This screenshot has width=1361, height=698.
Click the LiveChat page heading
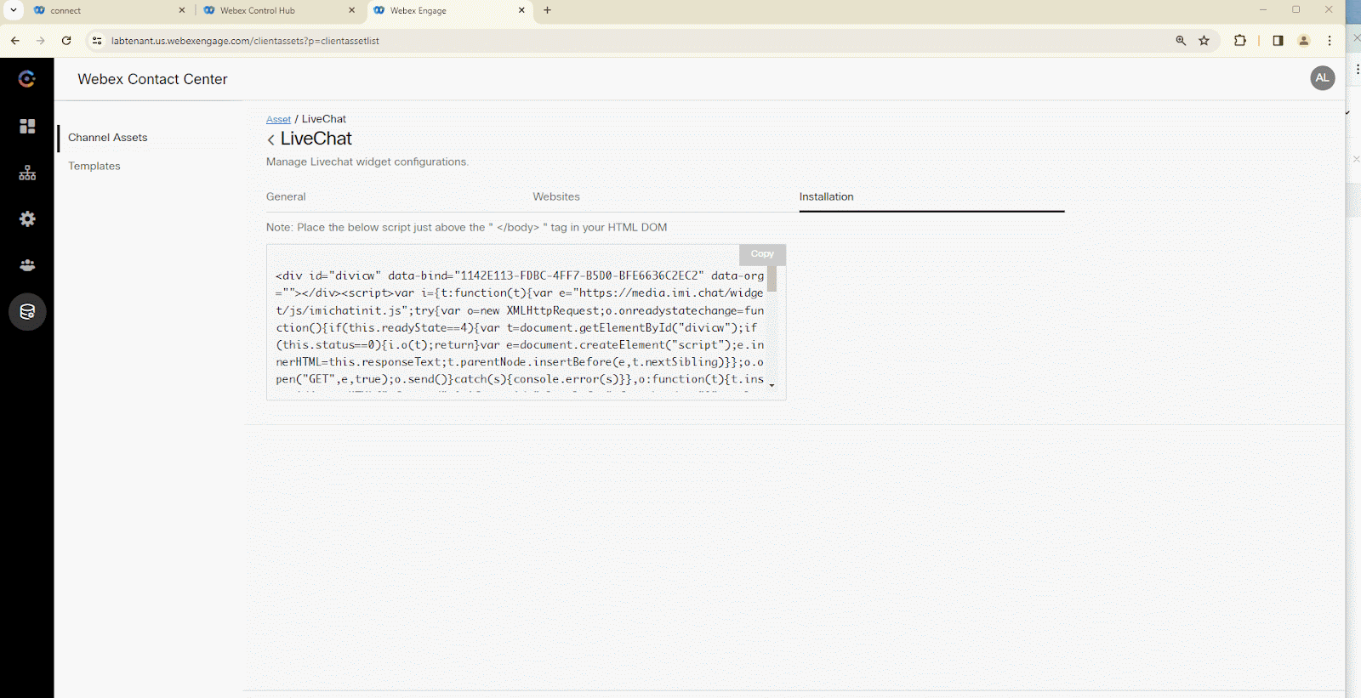point(316,139)
